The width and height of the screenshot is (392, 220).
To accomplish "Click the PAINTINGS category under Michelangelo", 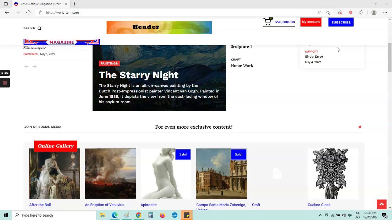I will coord(31,54).
